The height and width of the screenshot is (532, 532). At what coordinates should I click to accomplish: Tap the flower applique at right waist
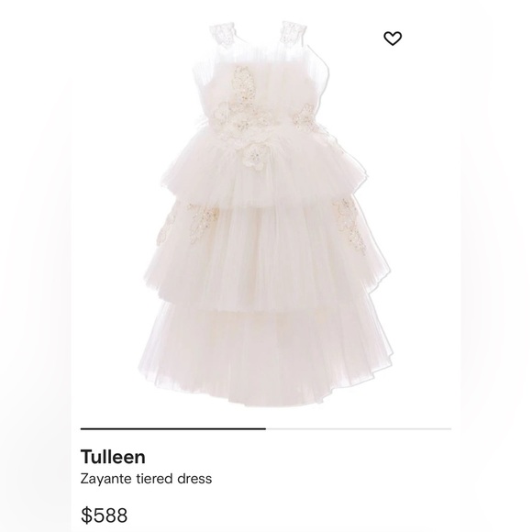(307, 118)
